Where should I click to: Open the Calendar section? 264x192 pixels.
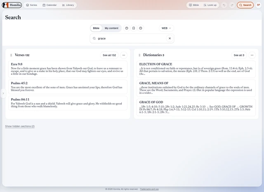click(x=49, y=5)
